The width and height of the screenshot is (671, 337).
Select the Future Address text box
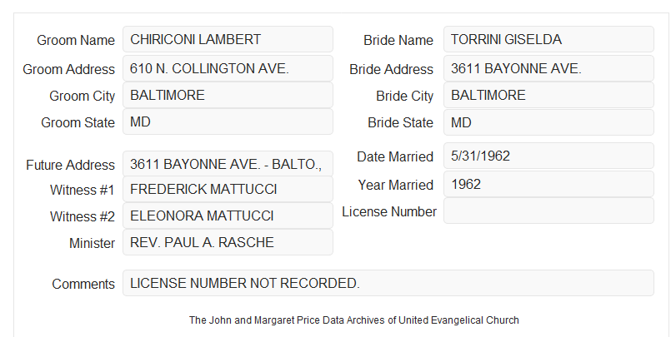228,164
